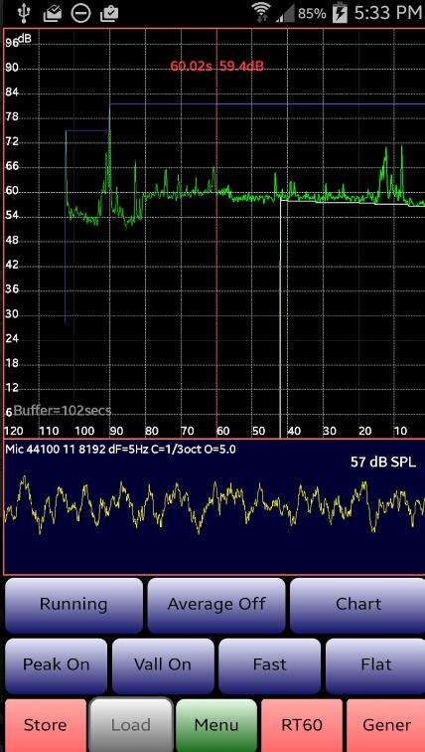The height and width of the screenshot is (752, 425).
Task: Toggle the Vall On button
Action: click(x=163, y=665)
